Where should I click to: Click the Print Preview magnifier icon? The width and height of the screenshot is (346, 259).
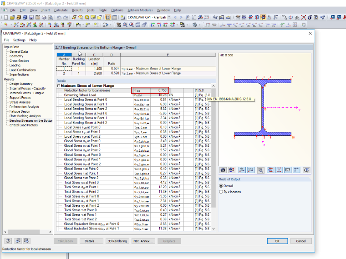[x=51, y=17]
